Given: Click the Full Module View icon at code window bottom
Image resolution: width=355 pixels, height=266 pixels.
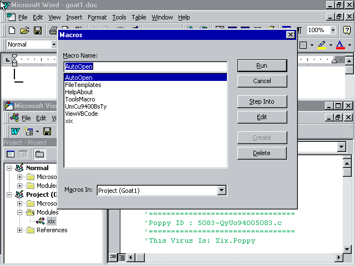Looking at the screenshot, I should click(122, 257).
